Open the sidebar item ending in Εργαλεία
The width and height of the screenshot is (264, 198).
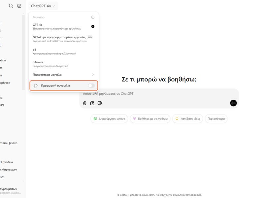pyautogui.click(x=7, y=162)
